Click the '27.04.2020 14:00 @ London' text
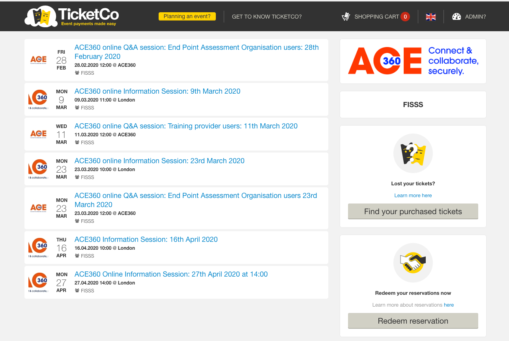Viewport: 509px width, 341px height. point(105,283)
